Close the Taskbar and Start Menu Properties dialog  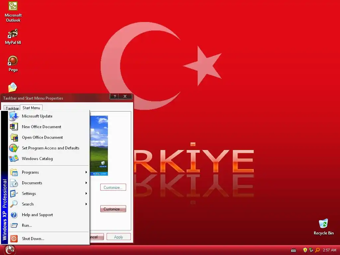pyautogui.click(x=125, y=97)
